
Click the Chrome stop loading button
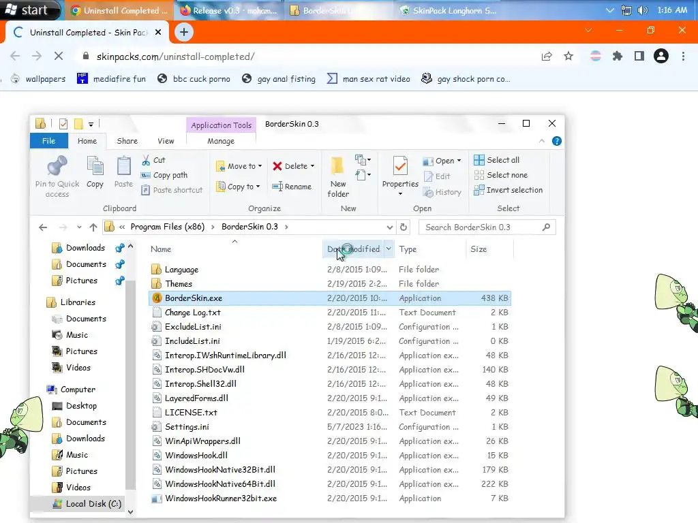click(59, 56)
